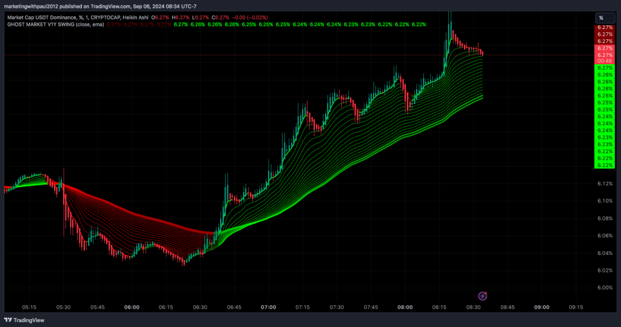This screenshot has height=327, width=621.
Task: Click the 09:00 time axis label
Action: [x=542, y=307]
